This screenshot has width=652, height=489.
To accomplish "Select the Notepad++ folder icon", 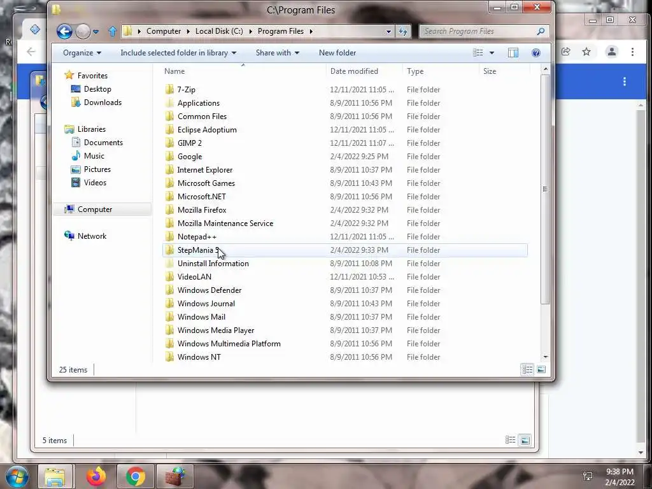I will [169, 237].
